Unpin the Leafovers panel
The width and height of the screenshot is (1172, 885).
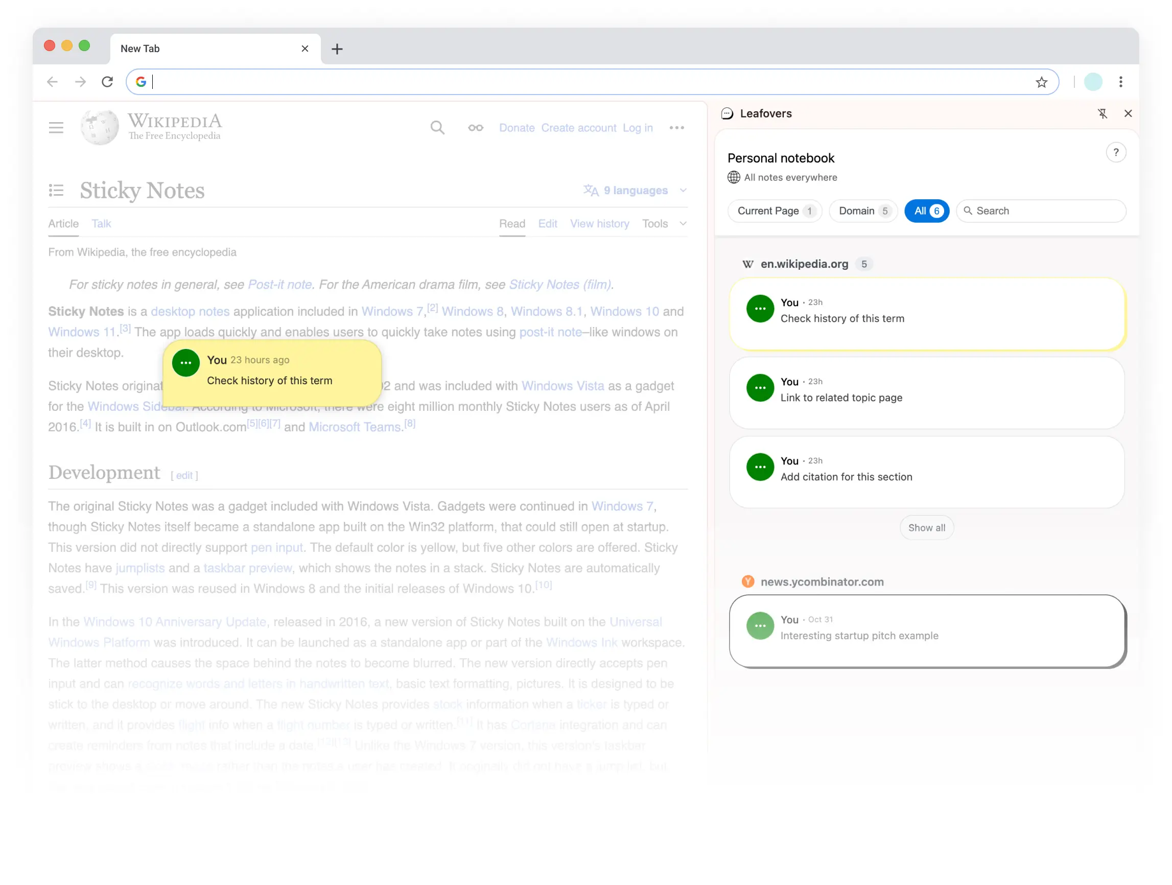[x=1103, y=113]
